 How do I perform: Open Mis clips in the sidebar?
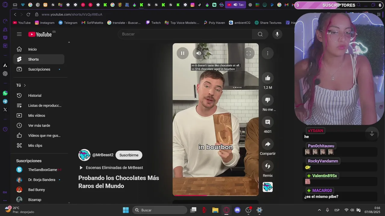(x=39, y=145)
